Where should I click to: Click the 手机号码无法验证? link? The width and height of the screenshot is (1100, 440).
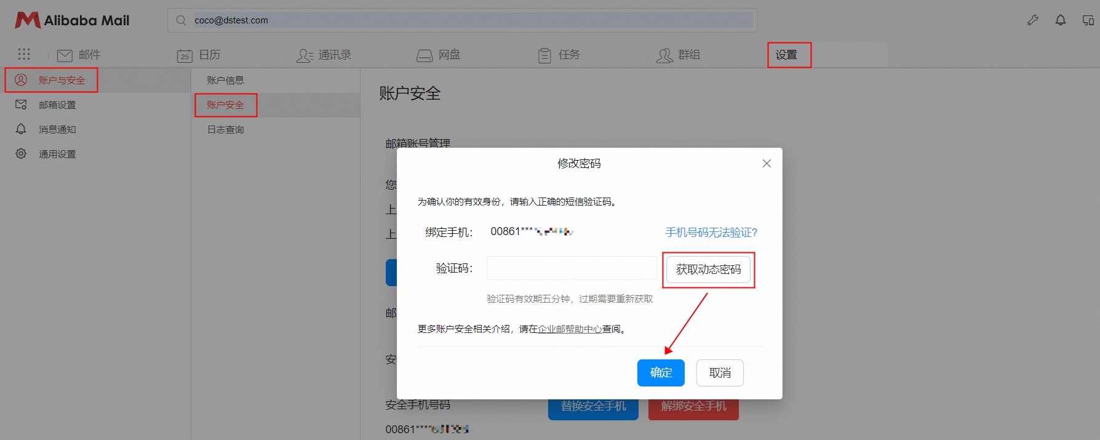pyautogui.click(x=711, y=233)
